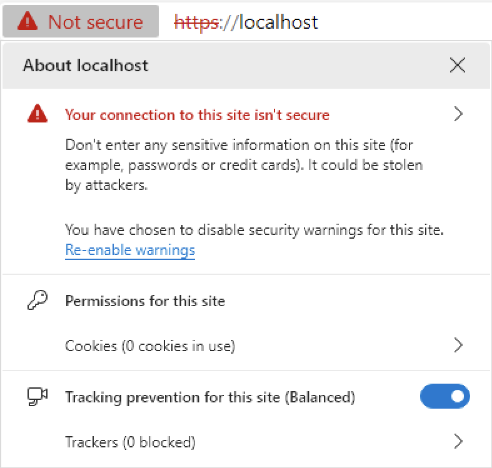Screen dimensions: 492x468
Task: Select Permissions for this site
Action: click(x=145, y=301)
